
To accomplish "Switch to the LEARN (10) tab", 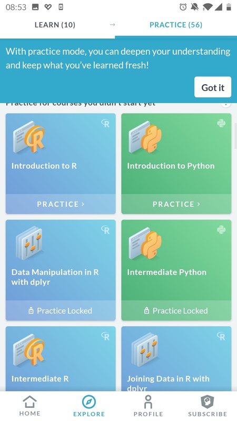I will pyautogui.click(x=55, y=25).
